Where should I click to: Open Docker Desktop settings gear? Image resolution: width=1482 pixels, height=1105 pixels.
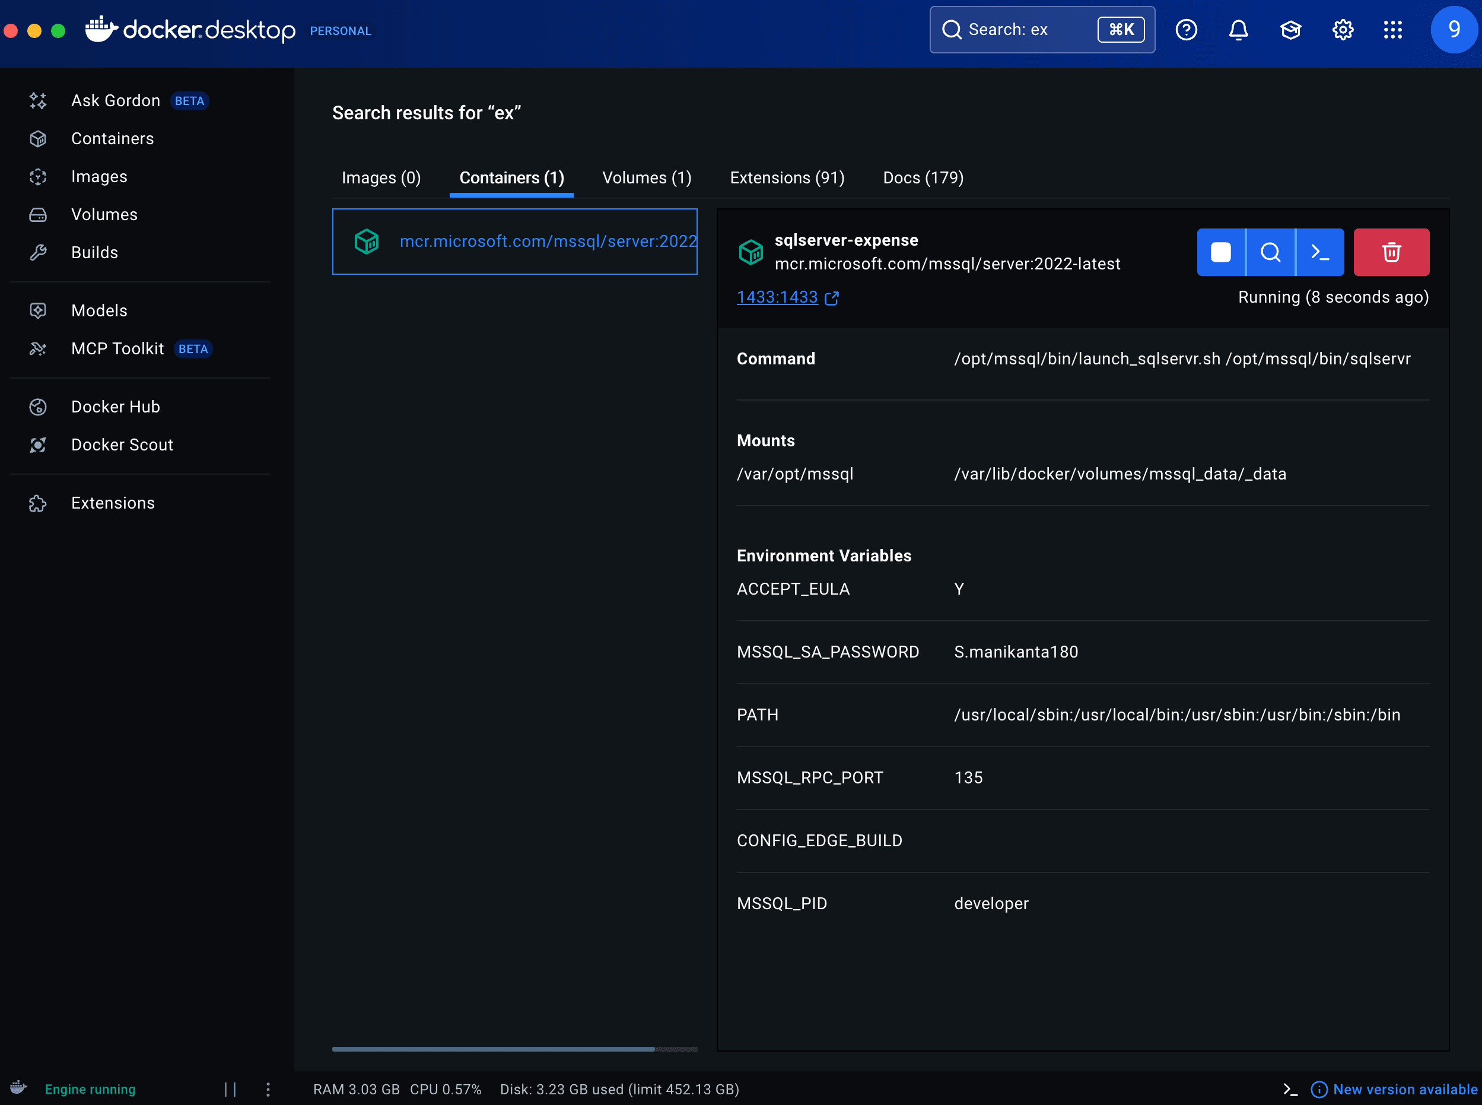pyautogui.click(x=1342, y=30)
